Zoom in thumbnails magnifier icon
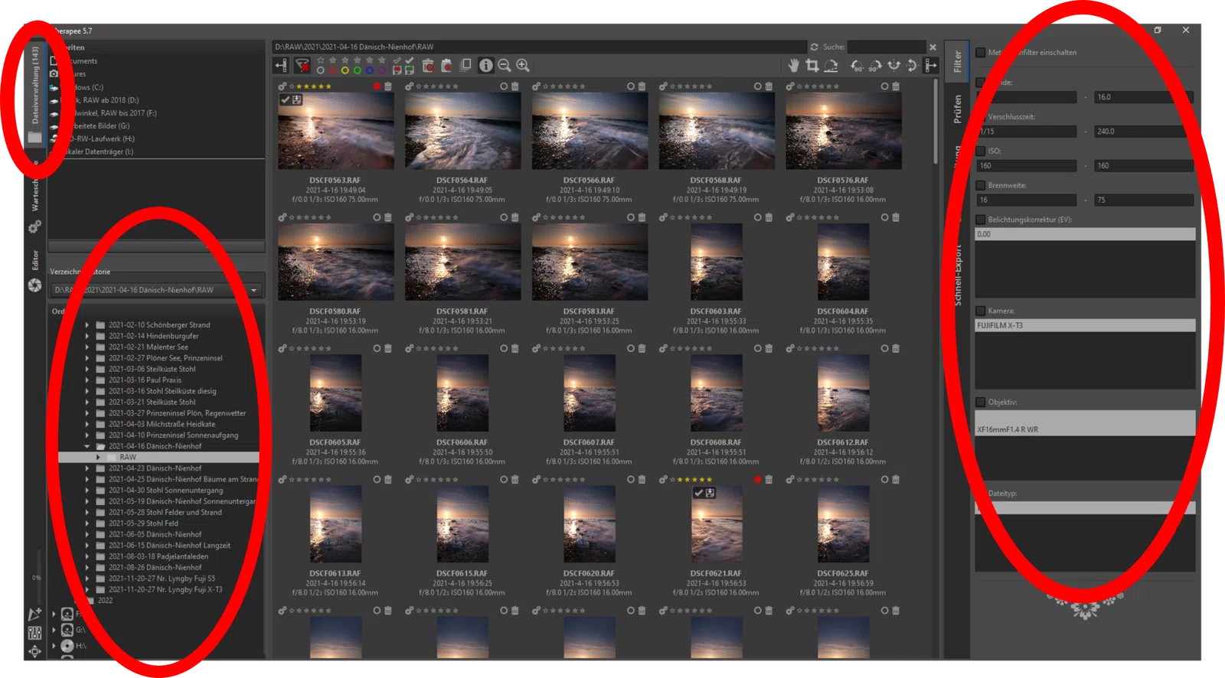This screenshot has height=678, width=1225. [x=523, y=65]
